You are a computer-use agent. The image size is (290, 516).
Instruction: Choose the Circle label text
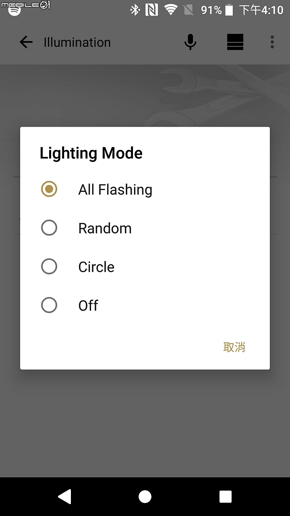pos(96,267)
